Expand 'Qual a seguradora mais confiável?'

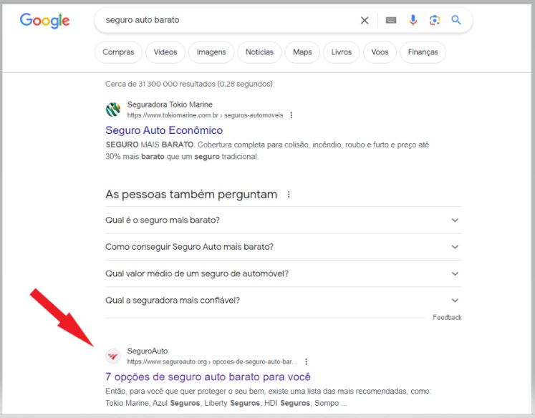pyautogui.click(x=283, y=301)
